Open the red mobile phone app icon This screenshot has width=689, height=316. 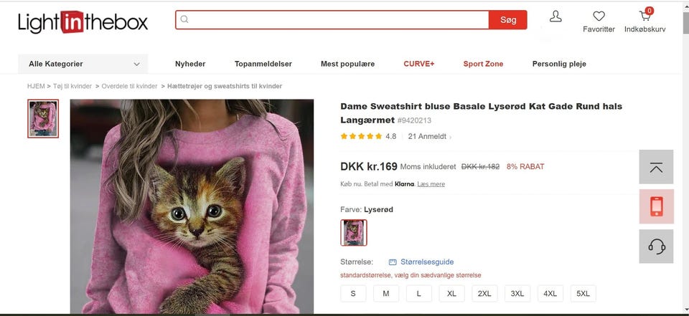(x=656, y=206)
